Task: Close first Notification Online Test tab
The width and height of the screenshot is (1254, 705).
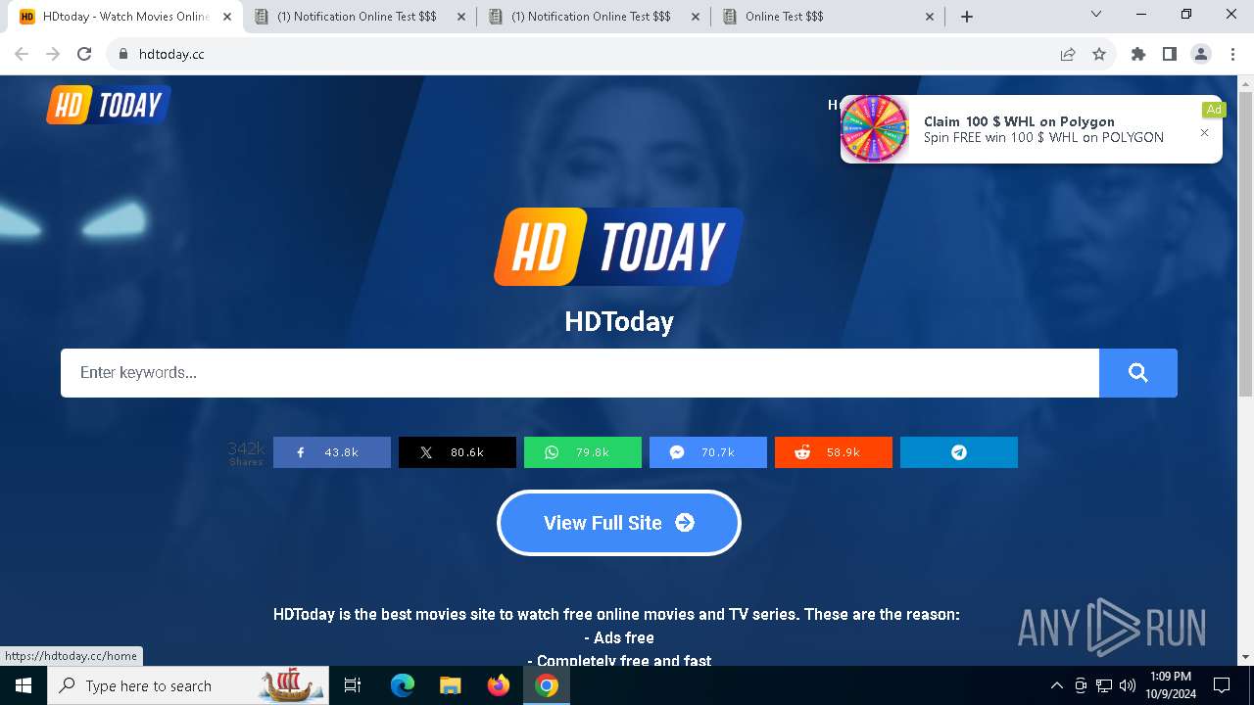Action: [x=461, y=17]
